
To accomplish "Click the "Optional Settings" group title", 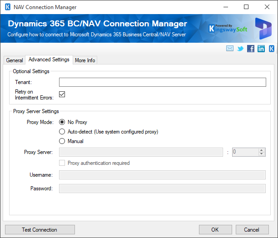I will tap(31, 71).
